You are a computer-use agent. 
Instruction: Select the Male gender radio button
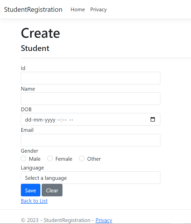coord(23,158)
